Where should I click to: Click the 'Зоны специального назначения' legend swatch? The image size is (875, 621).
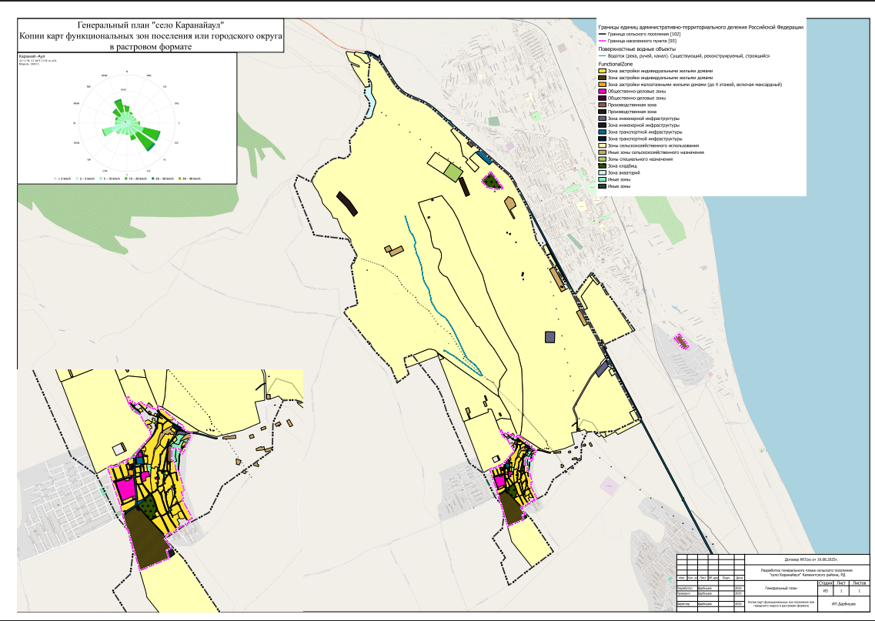603,159
